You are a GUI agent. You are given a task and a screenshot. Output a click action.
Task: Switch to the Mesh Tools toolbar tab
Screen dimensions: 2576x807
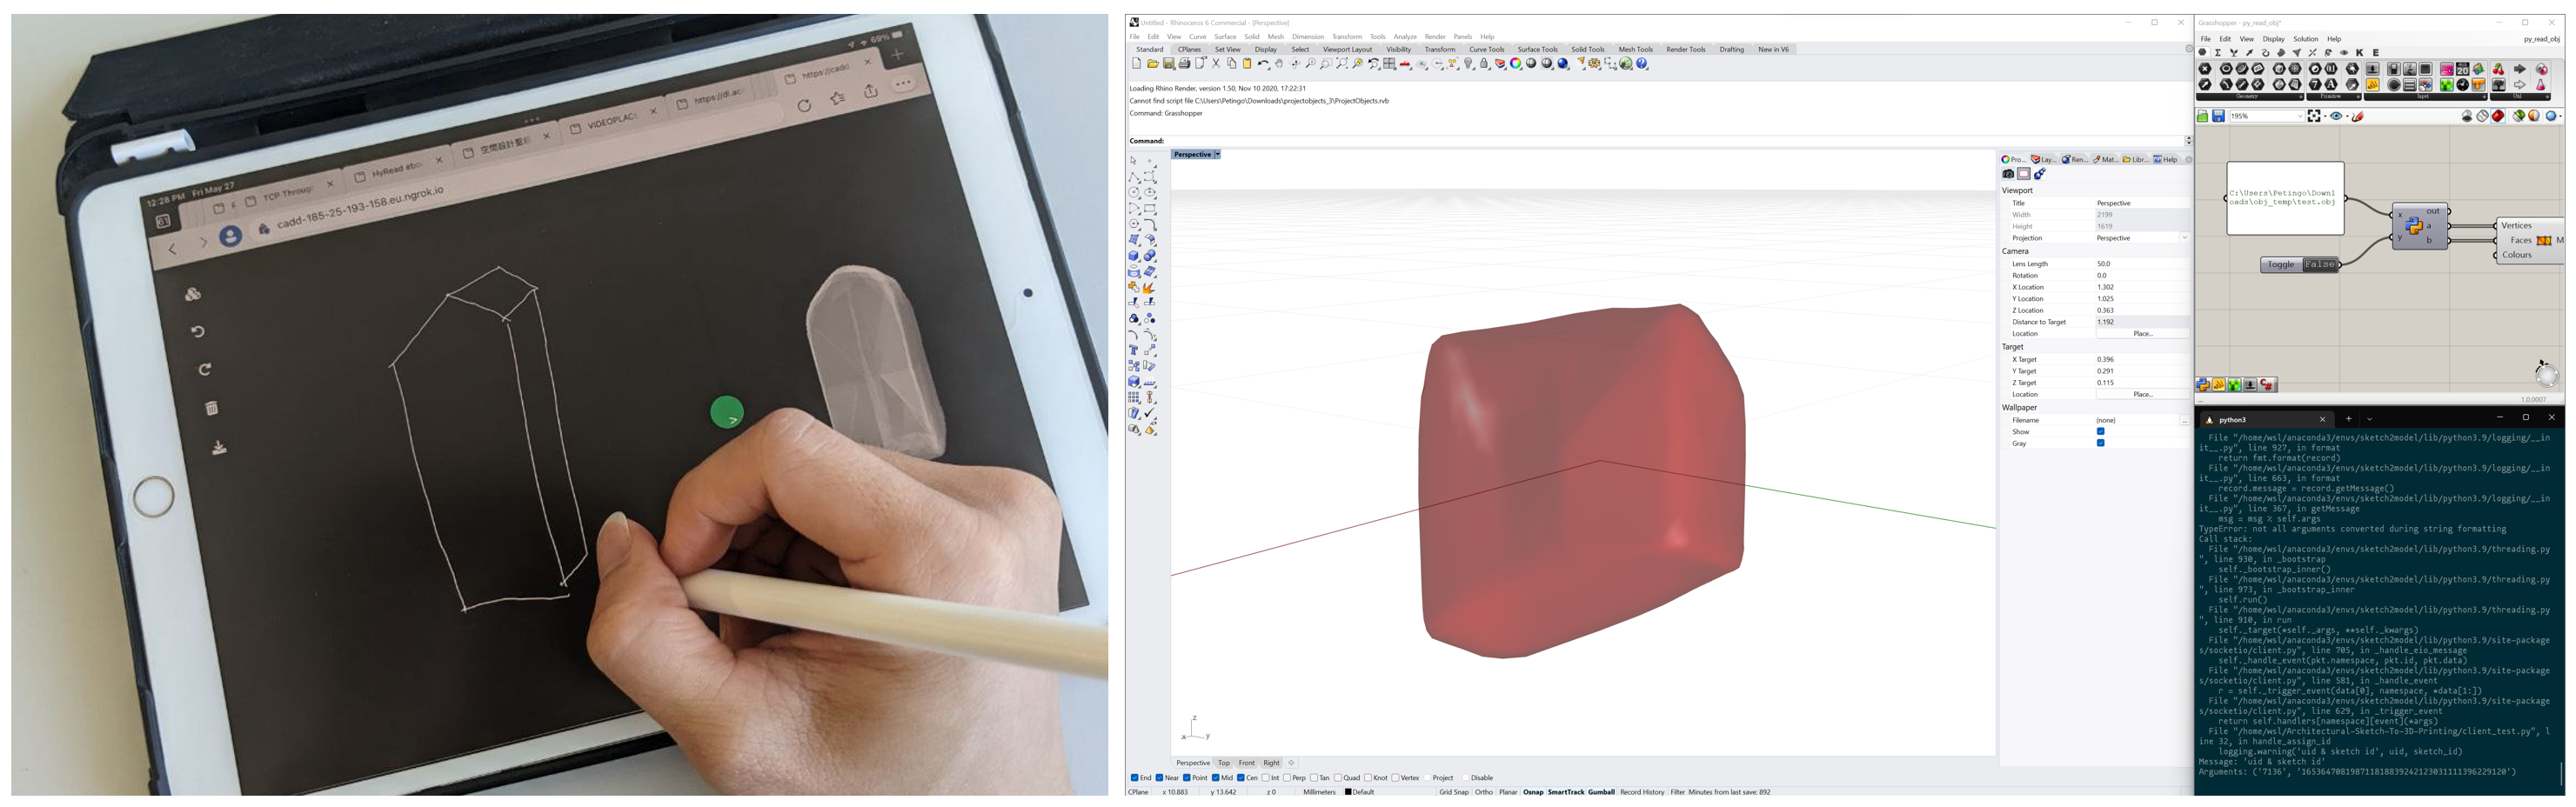(x=1635, y=49)
